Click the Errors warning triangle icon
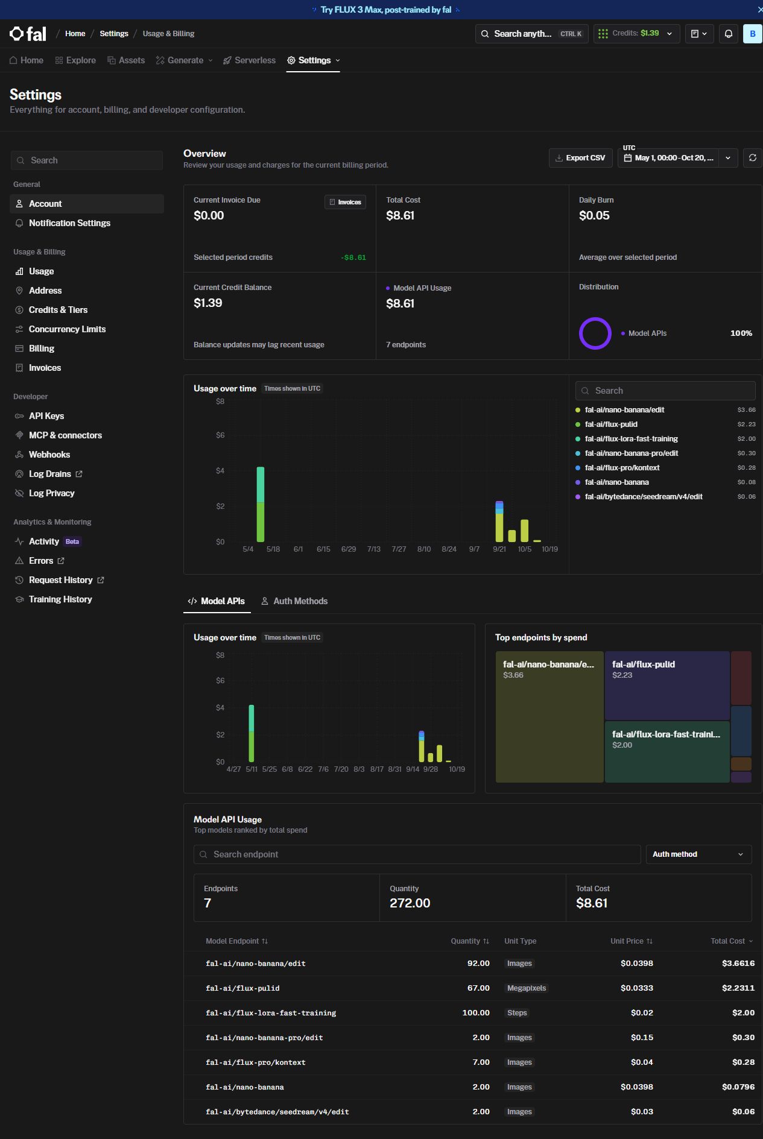 coord(19,561)
